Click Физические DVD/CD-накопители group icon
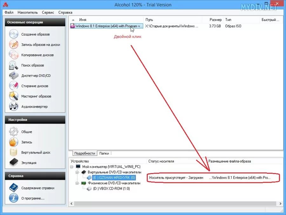This screenshot has width=286, height=215. point(84,183)
